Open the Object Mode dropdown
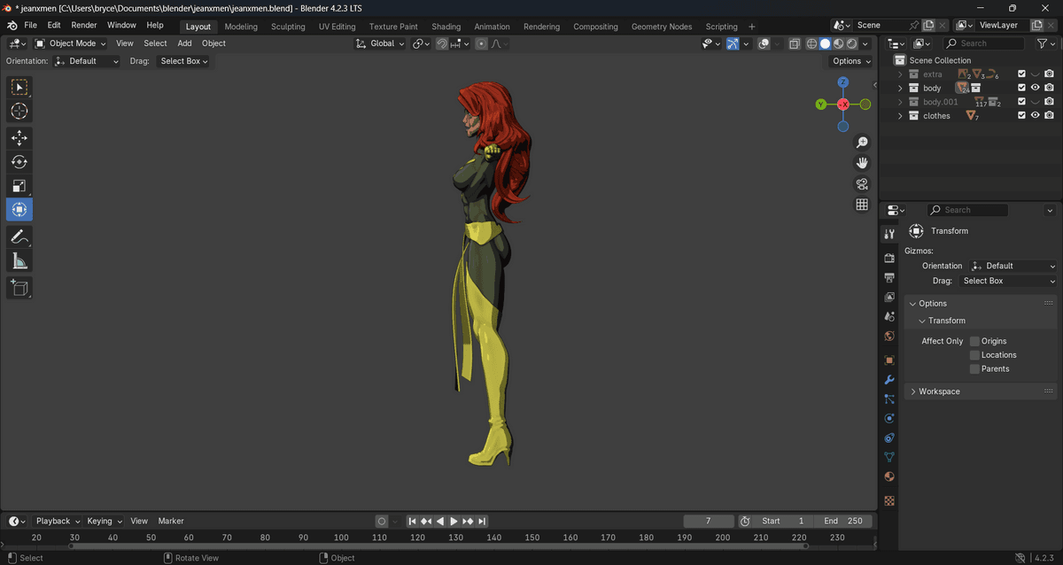 tap(71, 43)
